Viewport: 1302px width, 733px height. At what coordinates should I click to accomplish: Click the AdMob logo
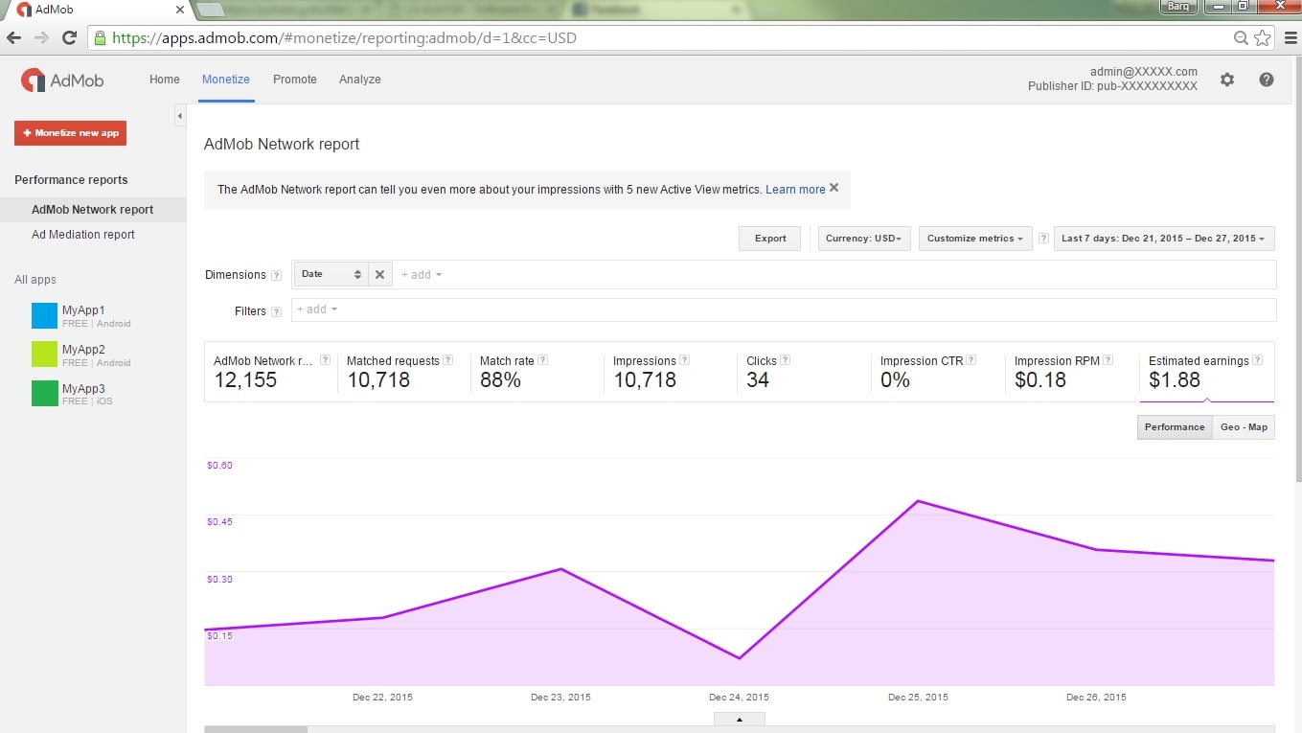(61, 80)
